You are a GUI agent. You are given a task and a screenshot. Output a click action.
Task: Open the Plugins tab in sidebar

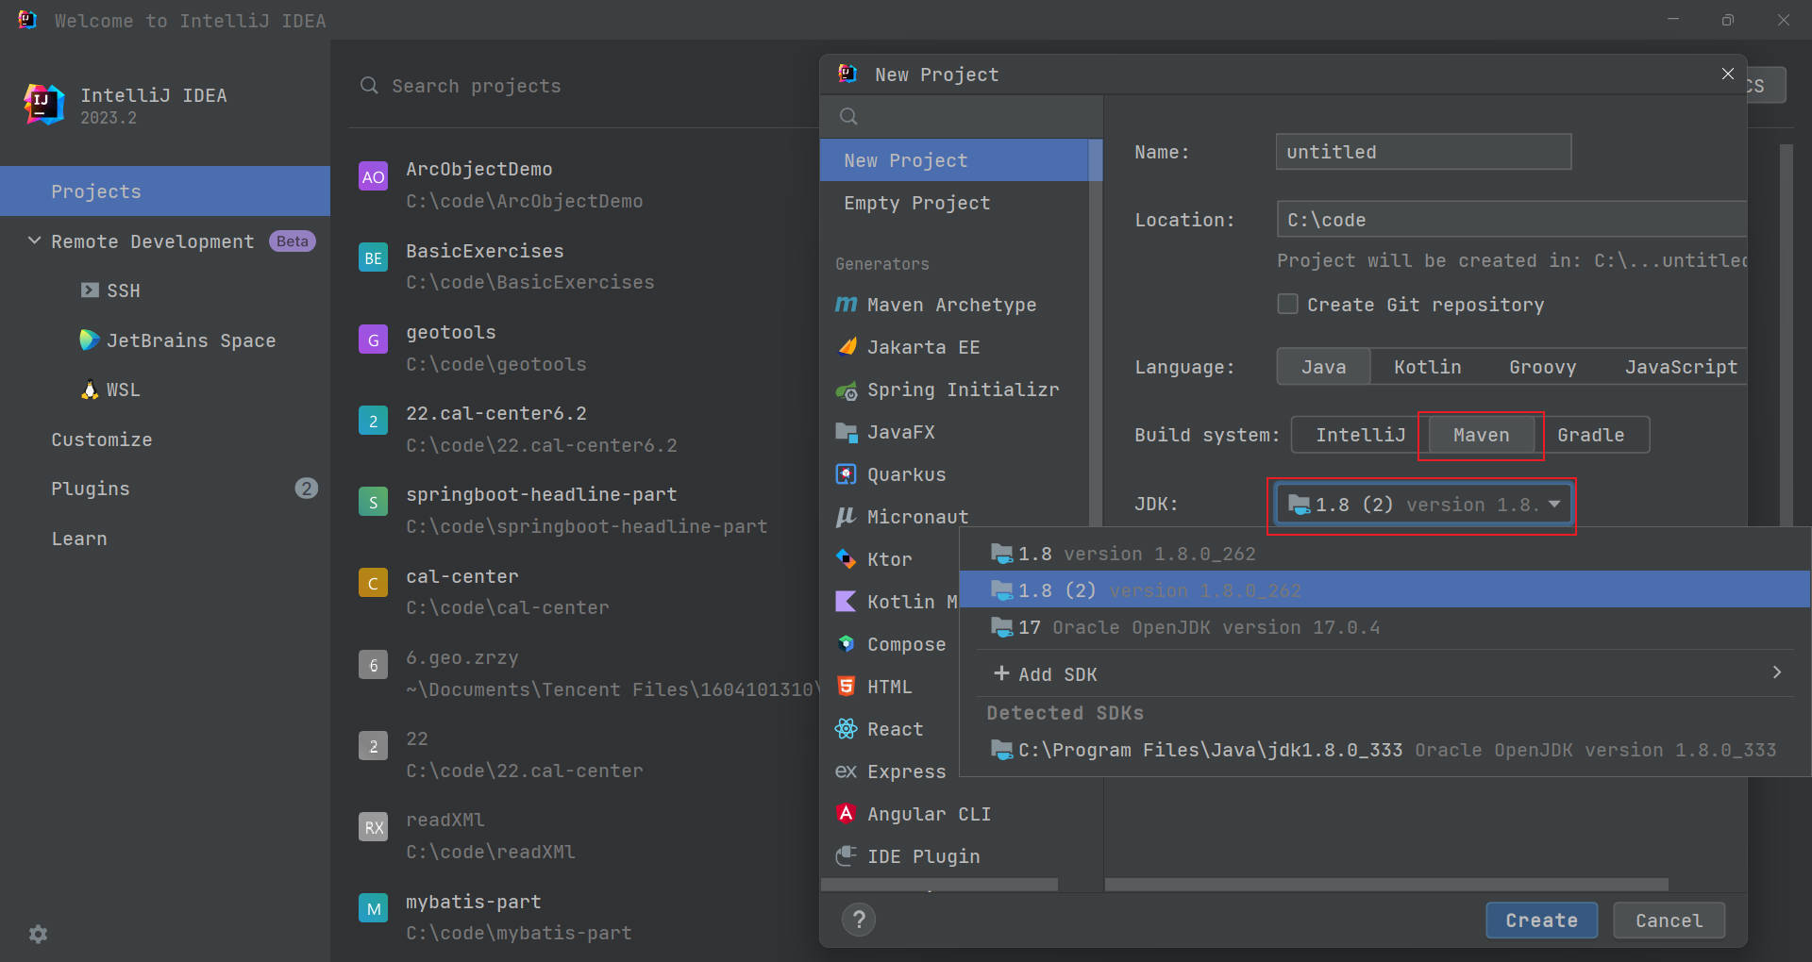[91, 489]
